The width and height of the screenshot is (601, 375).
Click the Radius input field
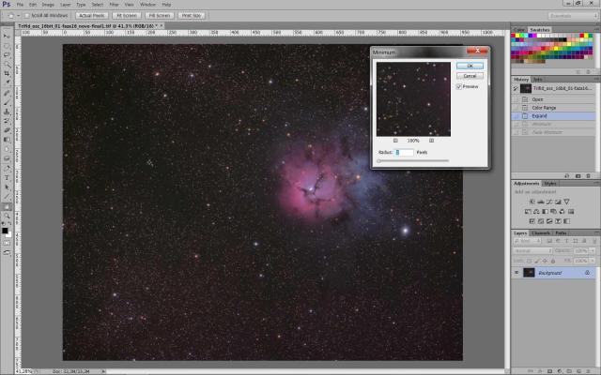pos(404,152)
